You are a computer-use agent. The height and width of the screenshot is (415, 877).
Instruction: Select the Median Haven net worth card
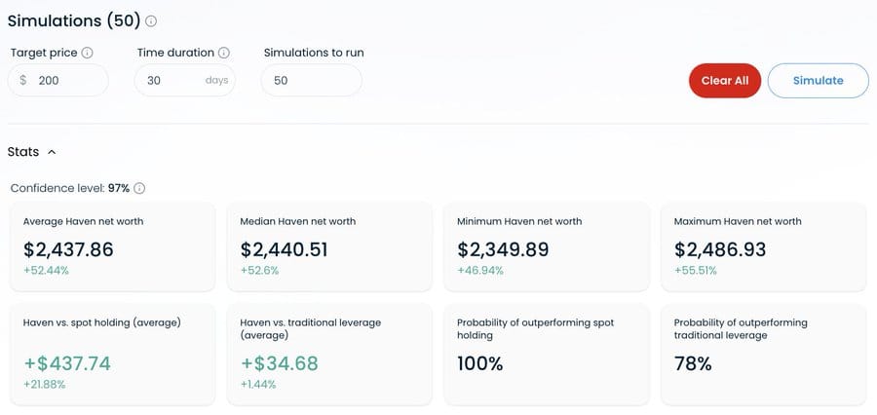coord(329,246)
